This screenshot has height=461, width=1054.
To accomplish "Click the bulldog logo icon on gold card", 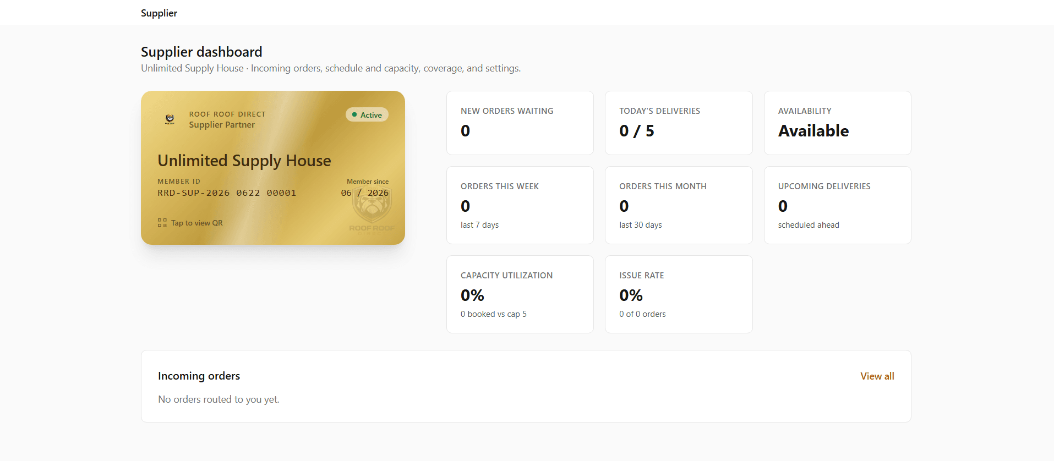I will [170, 119].
